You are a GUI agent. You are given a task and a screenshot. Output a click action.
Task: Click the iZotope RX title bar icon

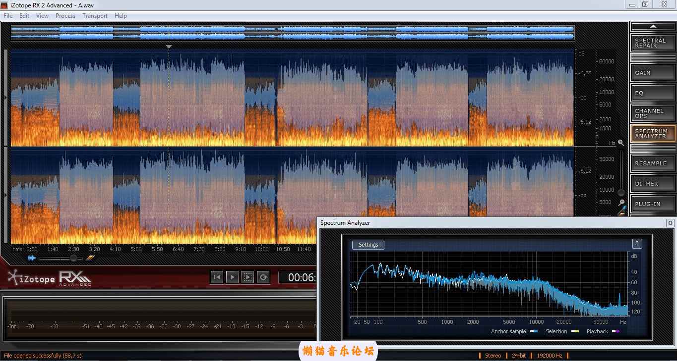click(4, 5)
